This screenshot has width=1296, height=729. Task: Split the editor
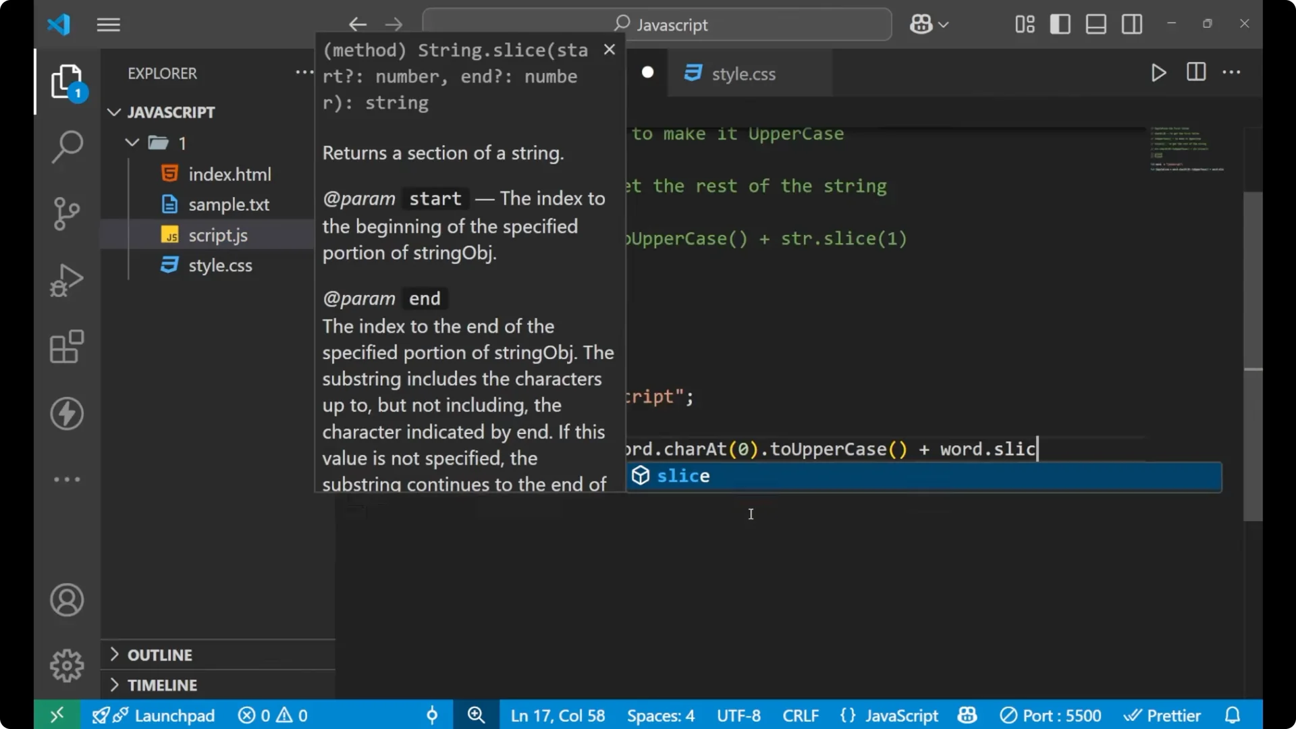[1195, 72]
